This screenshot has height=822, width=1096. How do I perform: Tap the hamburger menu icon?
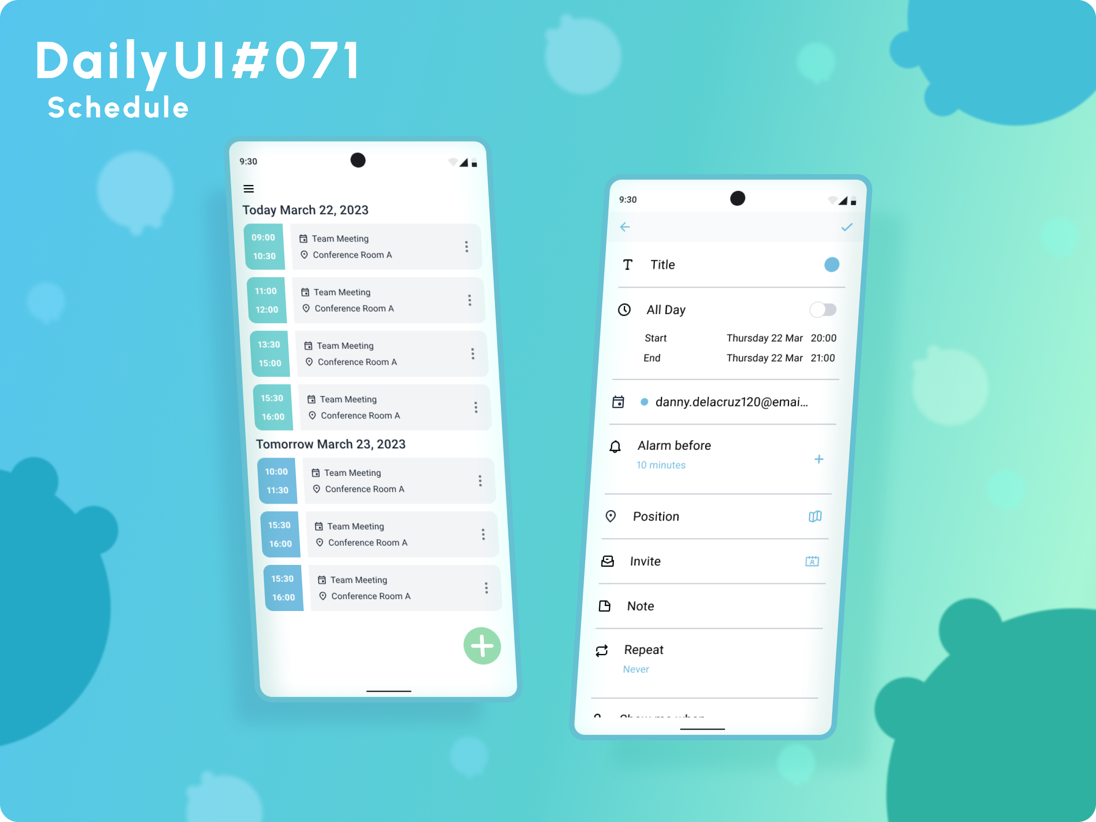[x=248, y=189]
